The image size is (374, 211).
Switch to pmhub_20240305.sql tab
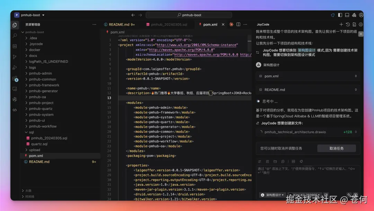coord(167,25)
